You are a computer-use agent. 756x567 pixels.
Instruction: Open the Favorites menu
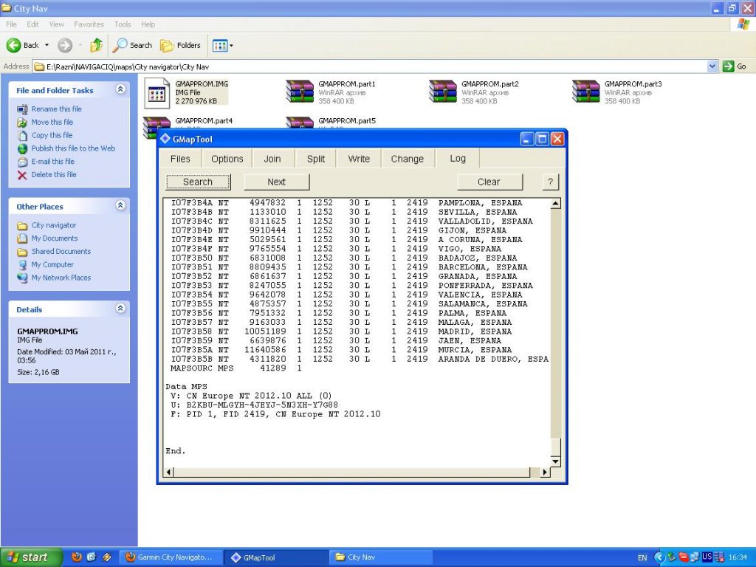pos(89,24)
